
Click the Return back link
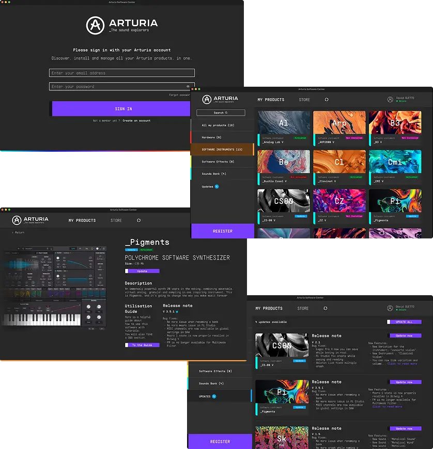tap(19, 233)
